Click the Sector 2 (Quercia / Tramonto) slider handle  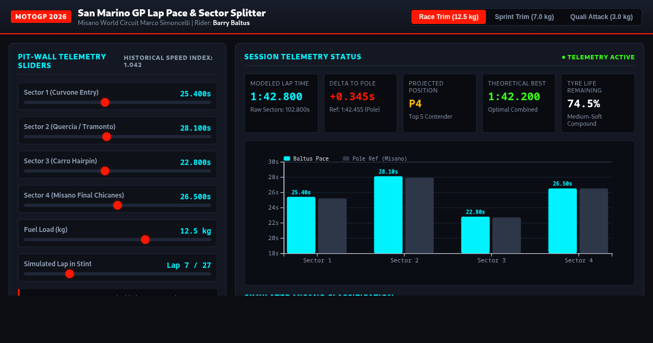pyautogui.click(x=107, y=137)
